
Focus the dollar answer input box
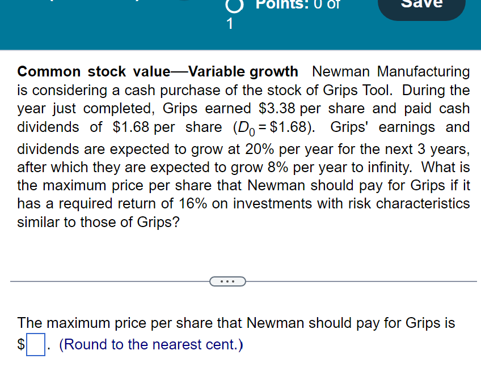36,344
